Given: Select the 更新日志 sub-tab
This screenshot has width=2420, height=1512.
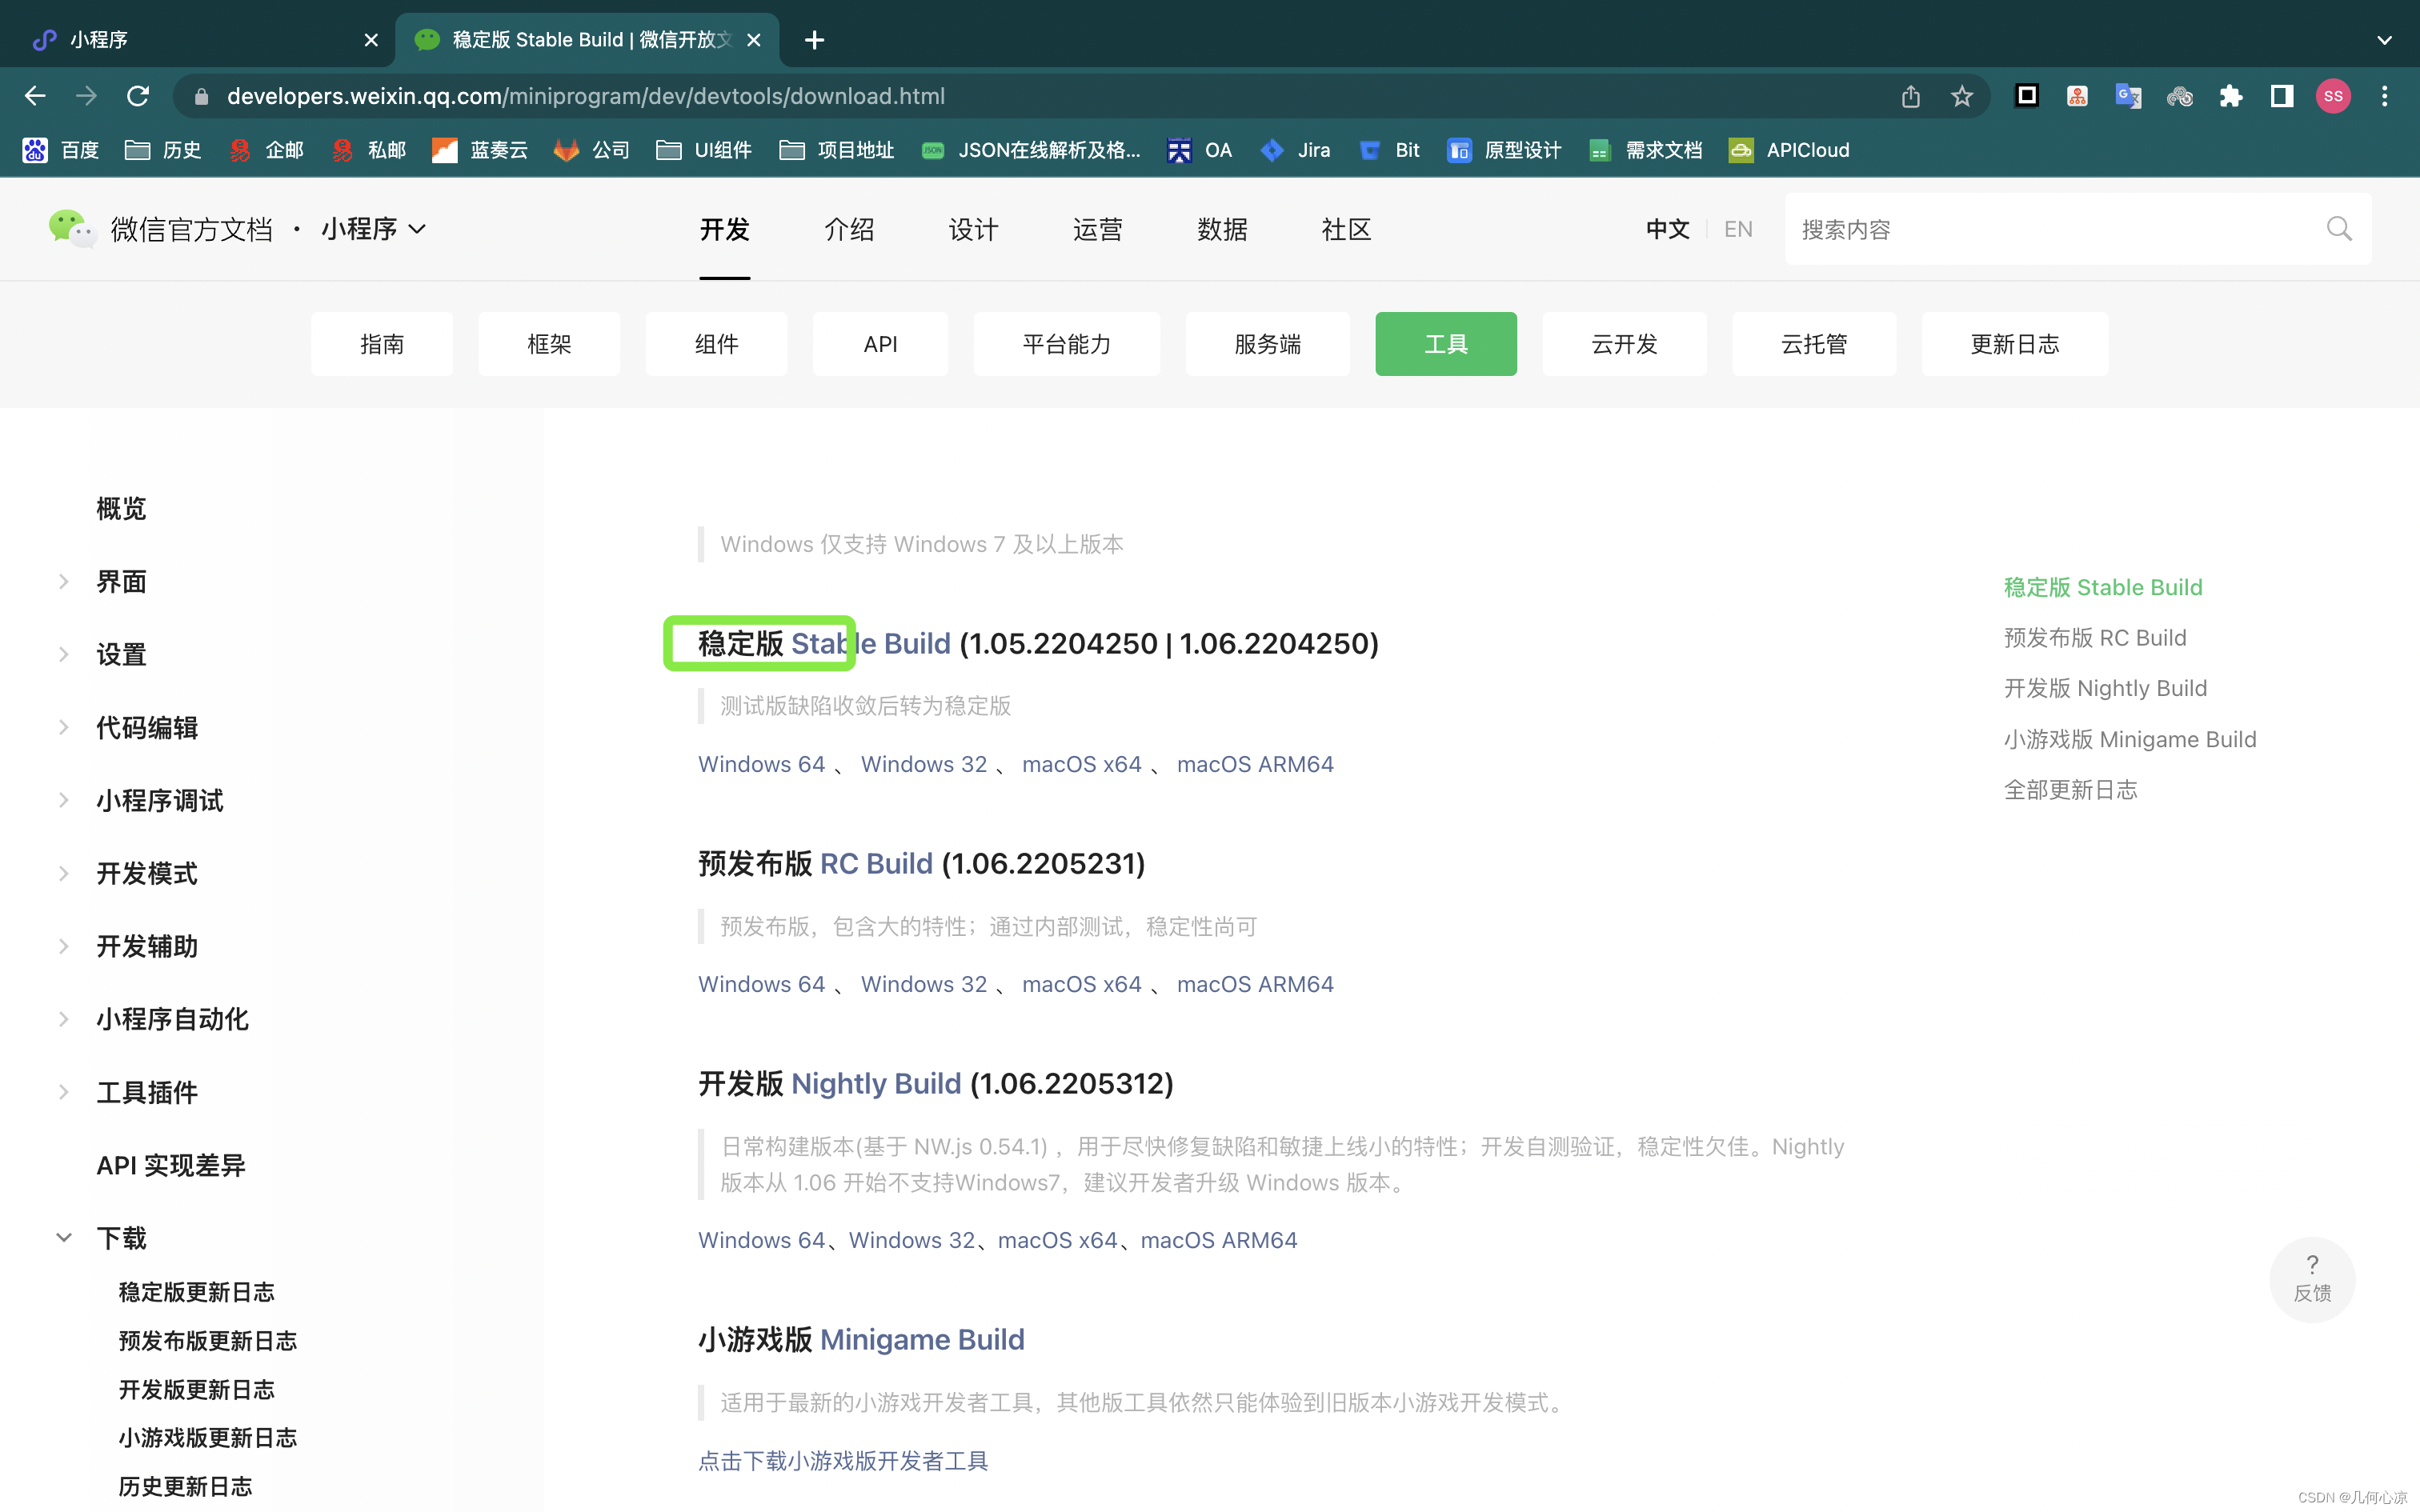Looking at the screenshot, I should pos(2014,344).
